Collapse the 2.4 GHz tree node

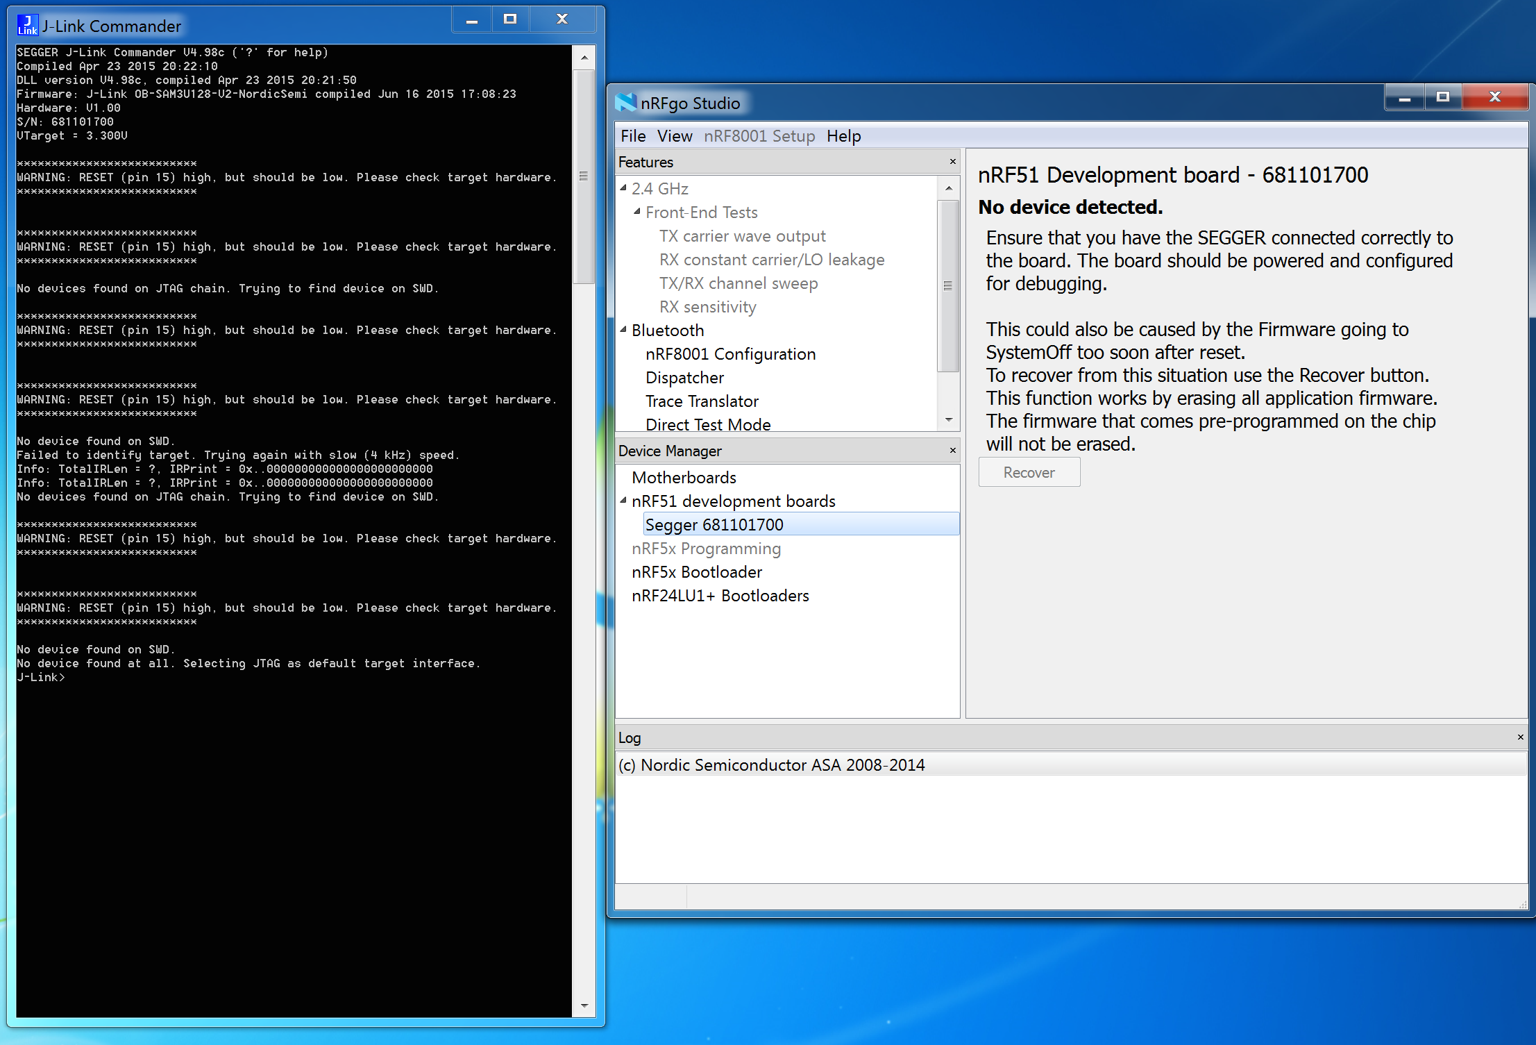623,188
